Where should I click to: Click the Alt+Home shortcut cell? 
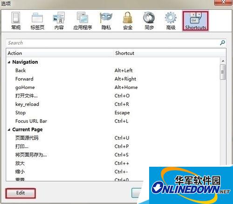pos(126,87)
